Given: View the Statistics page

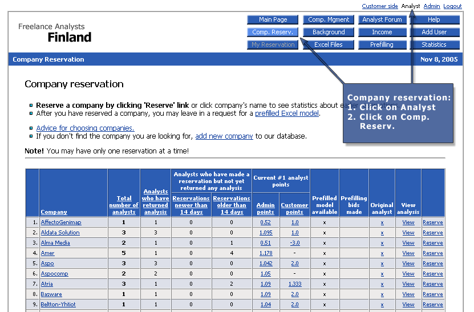Looking at the screenshot, I should (x=434, y=44).
